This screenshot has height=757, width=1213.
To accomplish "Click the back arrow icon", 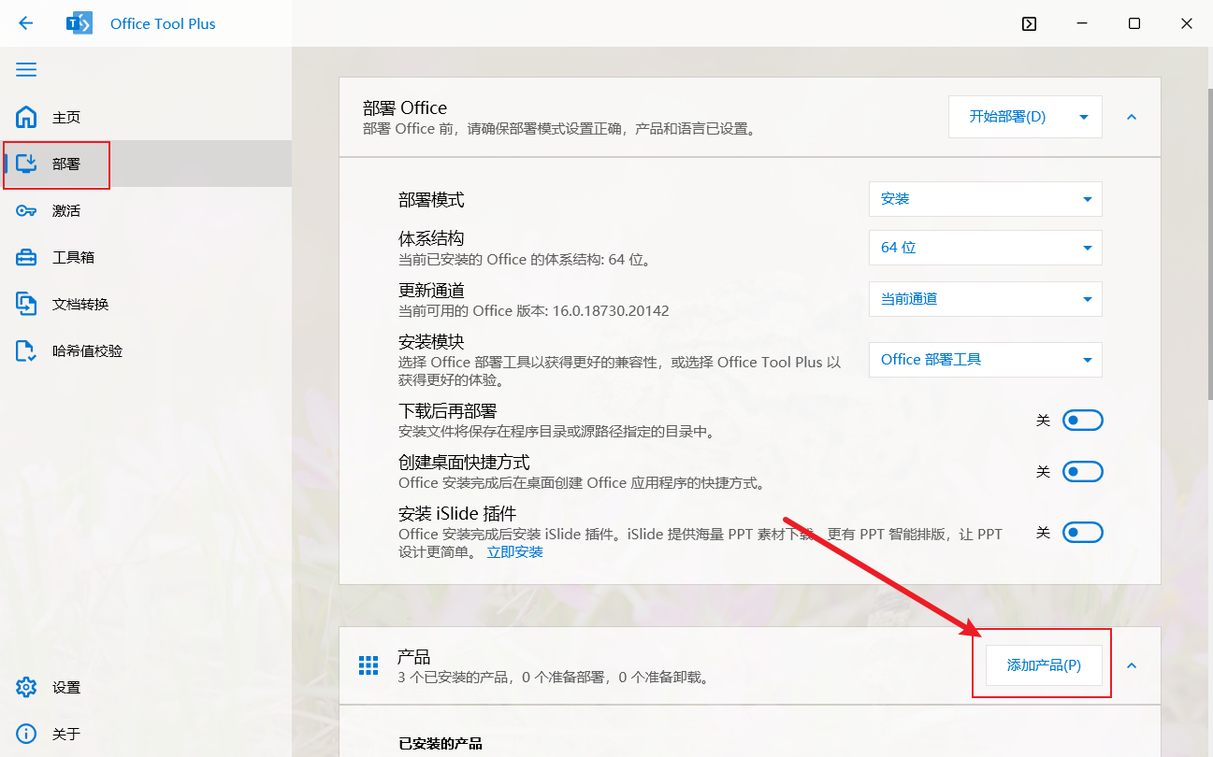I will coord(25,23).
